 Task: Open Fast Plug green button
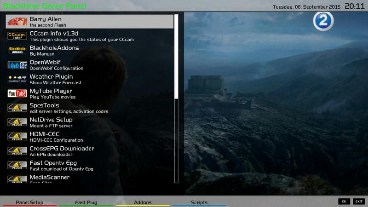[x=86, y=202]
